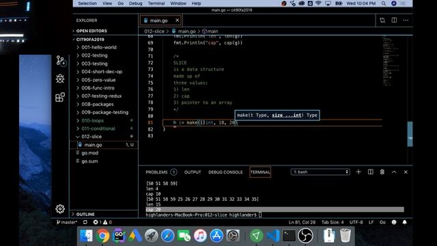Open Spotlight search in menu bar

pos(384,3)
